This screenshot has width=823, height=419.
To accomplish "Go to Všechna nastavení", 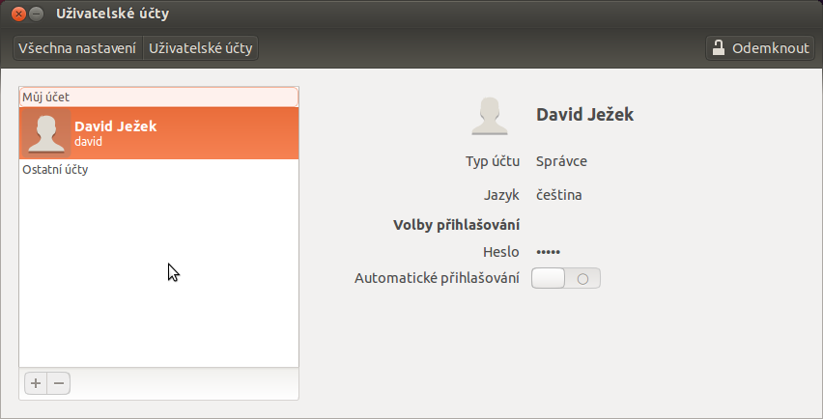I will [77, 48].
